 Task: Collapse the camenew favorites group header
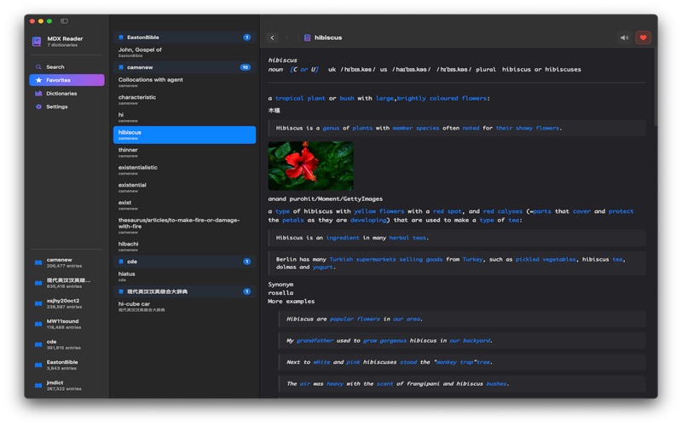tap(184, 67)
